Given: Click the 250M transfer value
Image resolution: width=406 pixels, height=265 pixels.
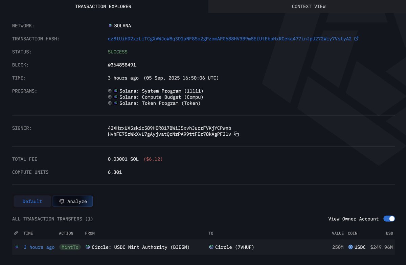Looking at the screenshot, I should [338, 247].
